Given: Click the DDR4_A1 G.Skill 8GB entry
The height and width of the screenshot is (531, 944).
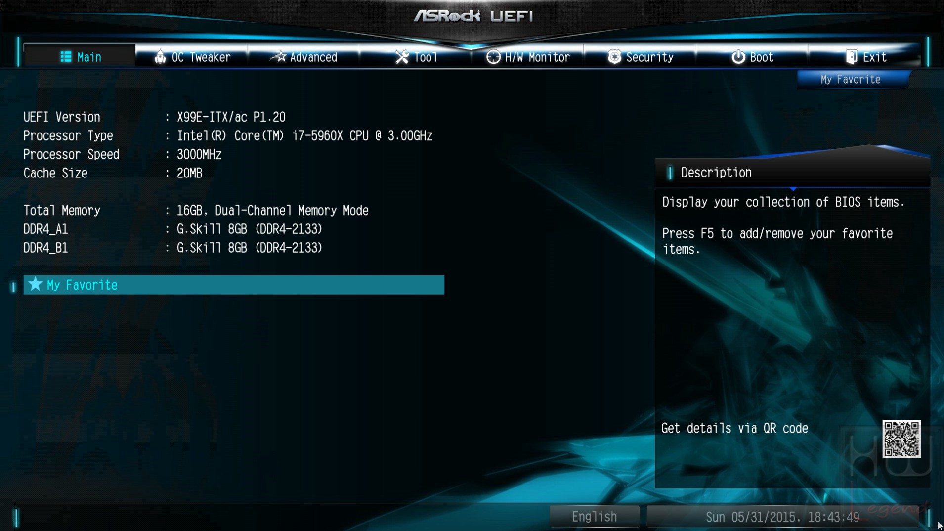Looking at the screenshot, I should [250, 229].
